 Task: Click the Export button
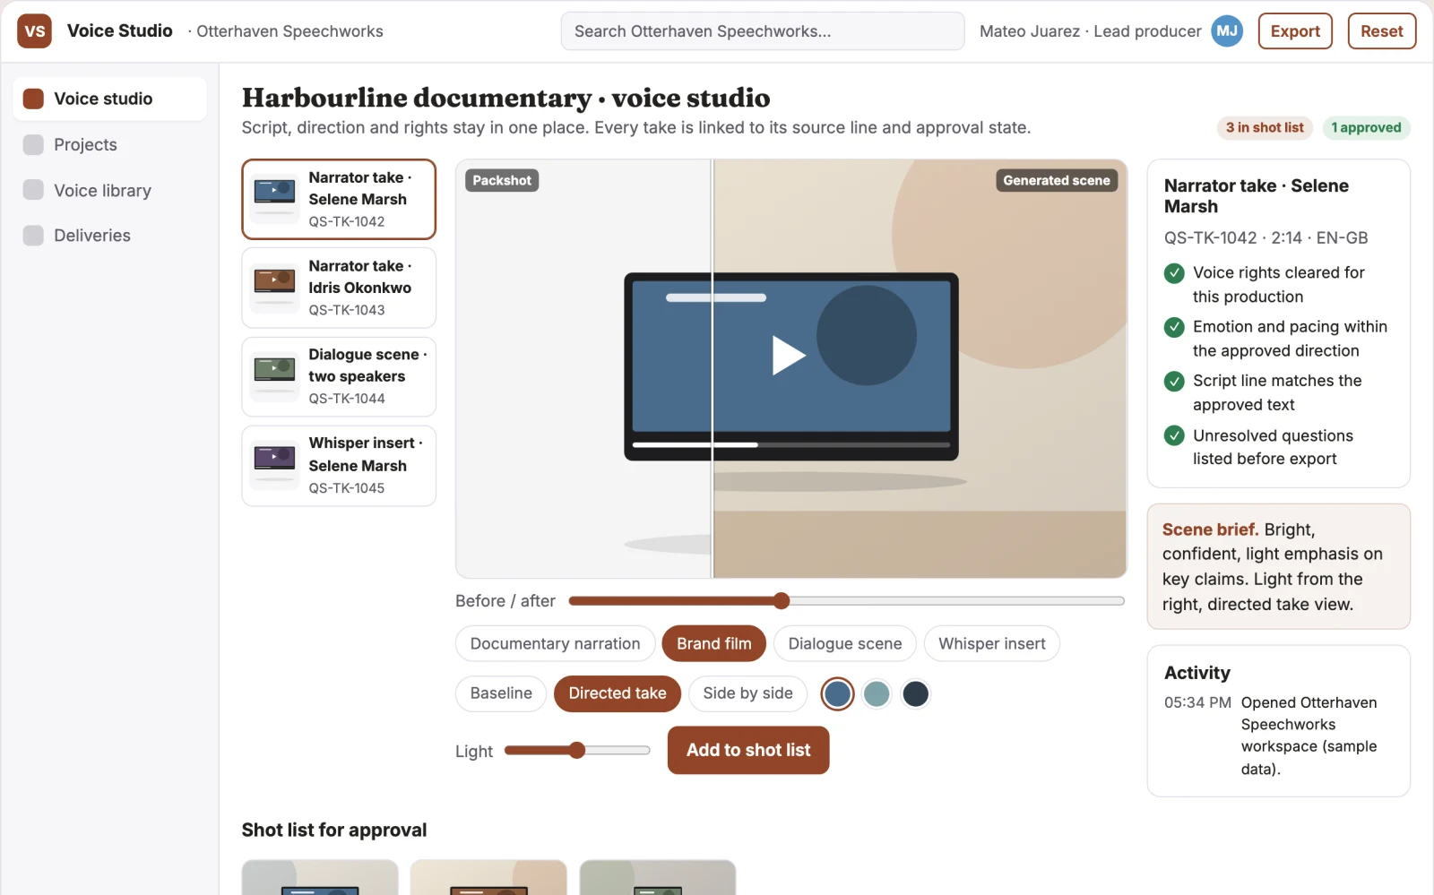pyautogui.click(x=1295, y=31)
